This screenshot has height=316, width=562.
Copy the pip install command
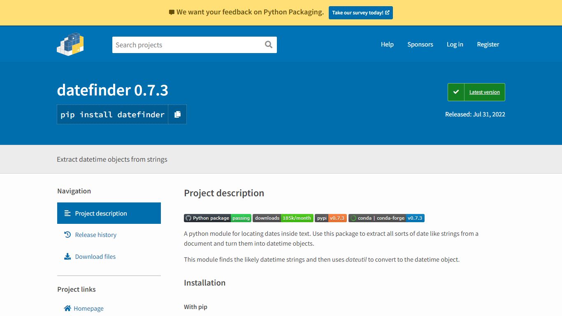177,114
